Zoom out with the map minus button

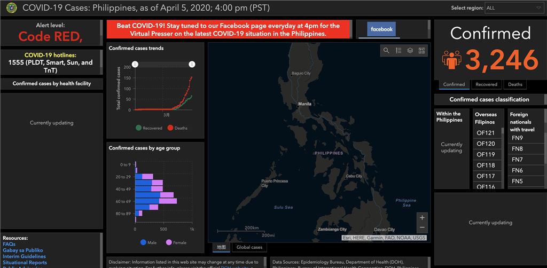(422, 227)
